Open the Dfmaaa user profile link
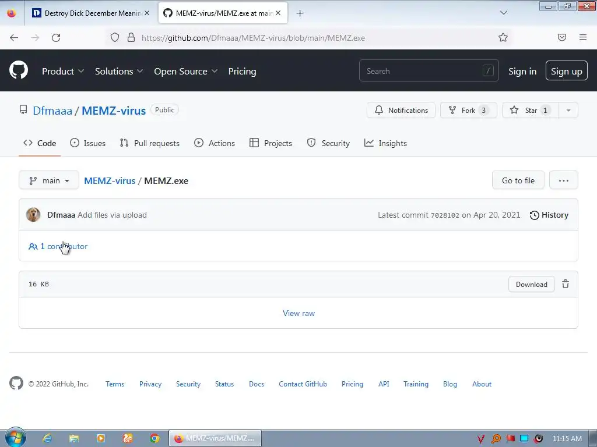 tap(52, 111)
